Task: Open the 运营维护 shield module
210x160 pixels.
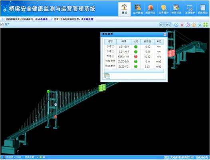Action: pyautogui.click(x=164, y=9)
